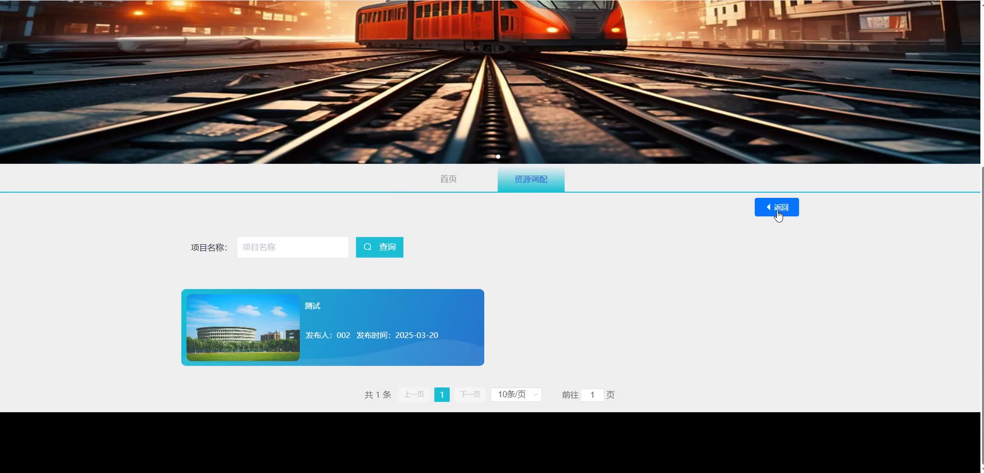Focus the 前往 page jump input
Screen dimensions: 984x473
point(592,395)
